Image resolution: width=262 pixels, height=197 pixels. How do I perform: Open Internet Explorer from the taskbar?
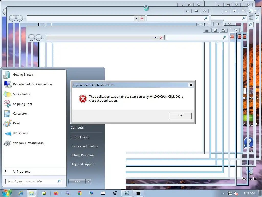click(21, 193)
